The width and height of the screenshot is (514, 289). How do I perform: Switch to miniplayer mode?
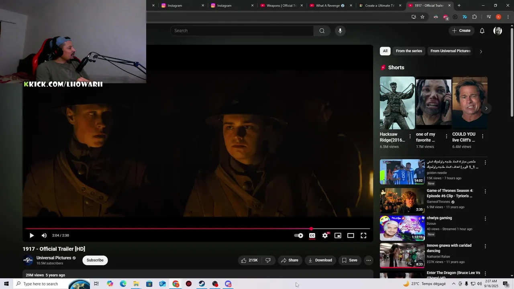[338, 236]
